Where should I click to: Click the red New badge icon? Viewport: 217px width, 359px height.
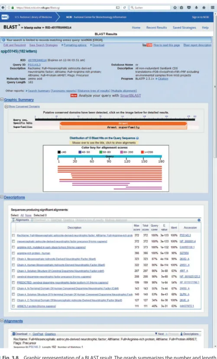[x=74, y=96]
